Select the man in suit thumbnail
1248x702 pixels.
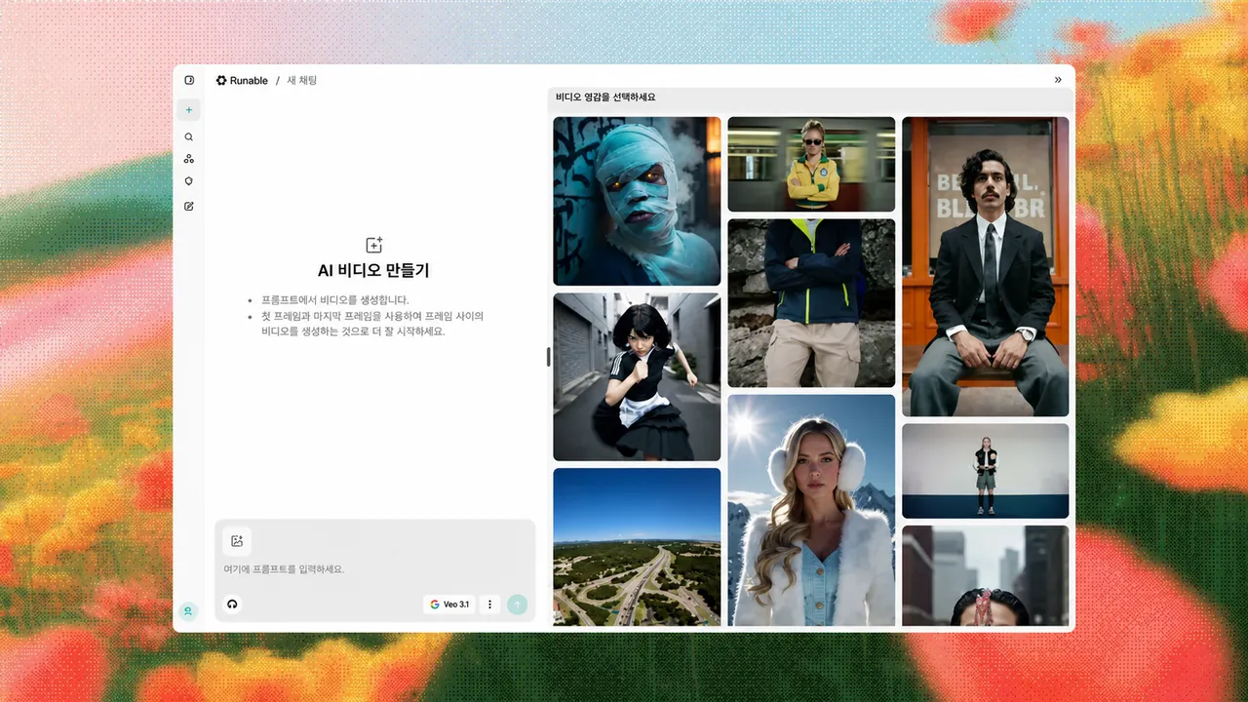(x=985, y=267)
